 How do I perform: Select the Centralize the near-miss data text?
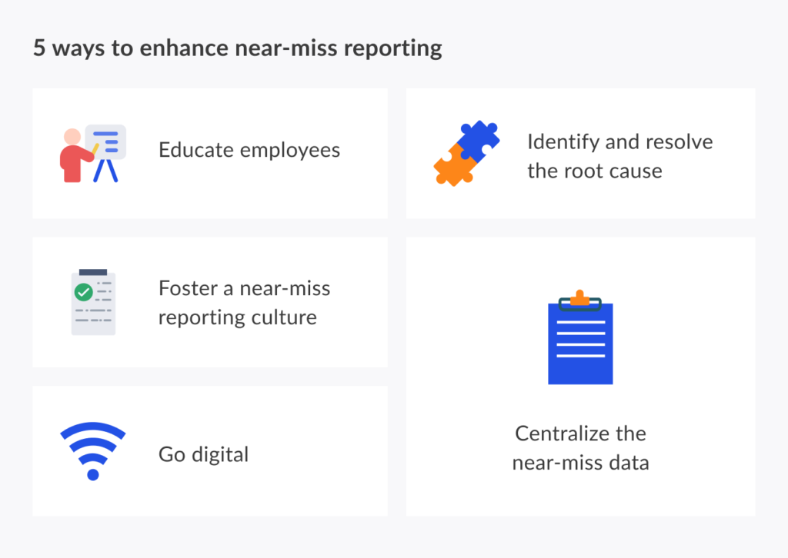click(580, 448)
